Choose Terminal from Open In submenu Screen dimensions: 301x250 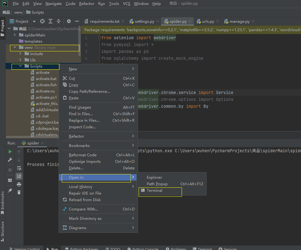[155, 191]
